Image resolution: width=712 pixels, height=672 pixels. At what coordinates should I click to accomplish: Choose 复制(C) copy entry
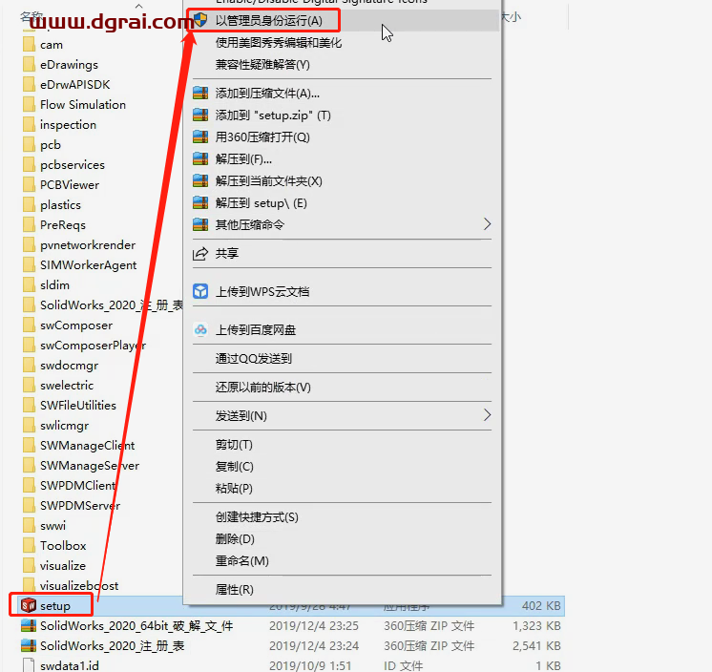click(x=234, y=467)
